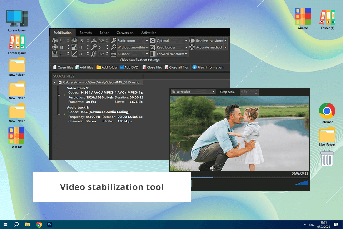Screen dimensions: 343x229
Task: Open the Internet Chrome desktop shortcut
Action: pyautogui.click(x=327, y=113)
